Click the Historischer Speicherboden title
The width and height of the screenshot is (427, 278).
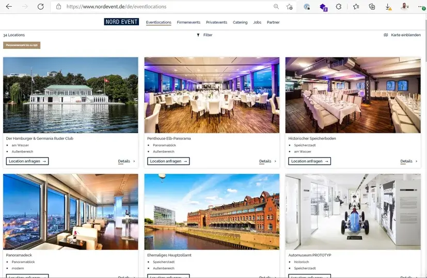coord(312,138)
